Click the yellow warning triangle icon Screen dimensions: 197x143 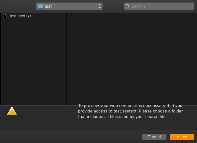[12, 111]
